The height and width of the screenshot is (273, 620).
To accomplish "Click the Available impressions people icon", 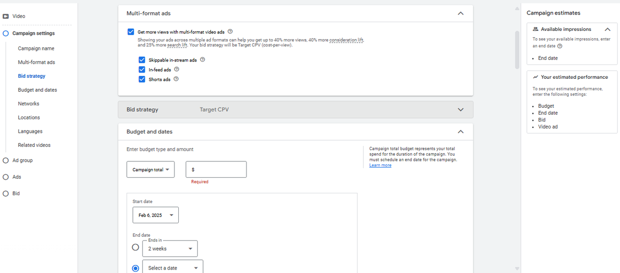I will 535,29.
